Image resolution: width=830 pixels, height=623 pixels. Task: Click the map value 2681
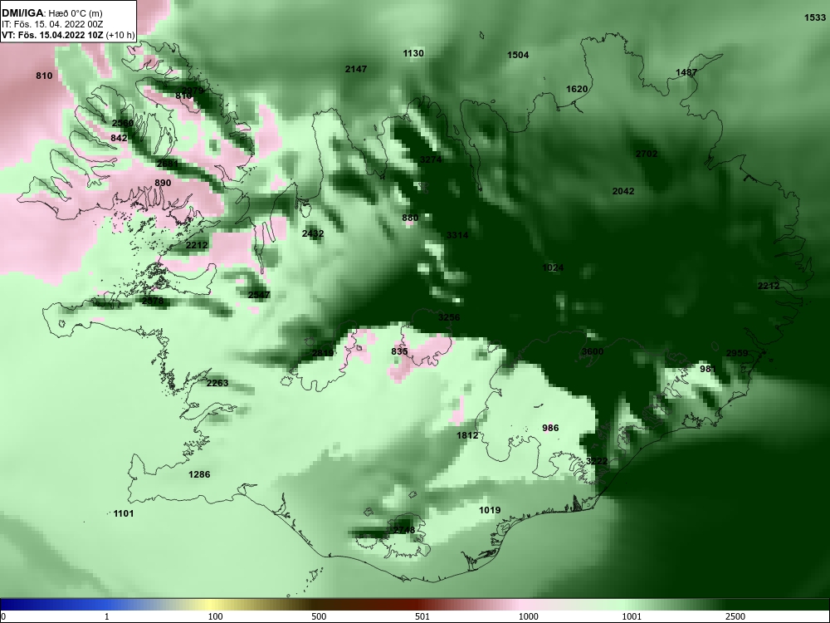[x=168, y=164]
